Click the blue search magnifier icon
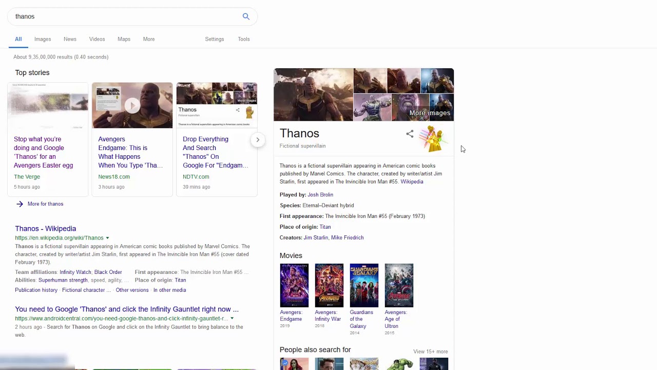The image size is (657, 370). (246, 16)
